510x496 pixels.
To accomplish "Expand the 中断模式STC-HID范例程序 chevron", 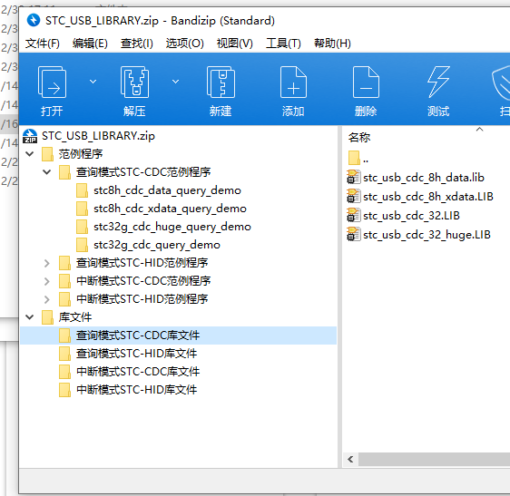I will click(47, 299).
